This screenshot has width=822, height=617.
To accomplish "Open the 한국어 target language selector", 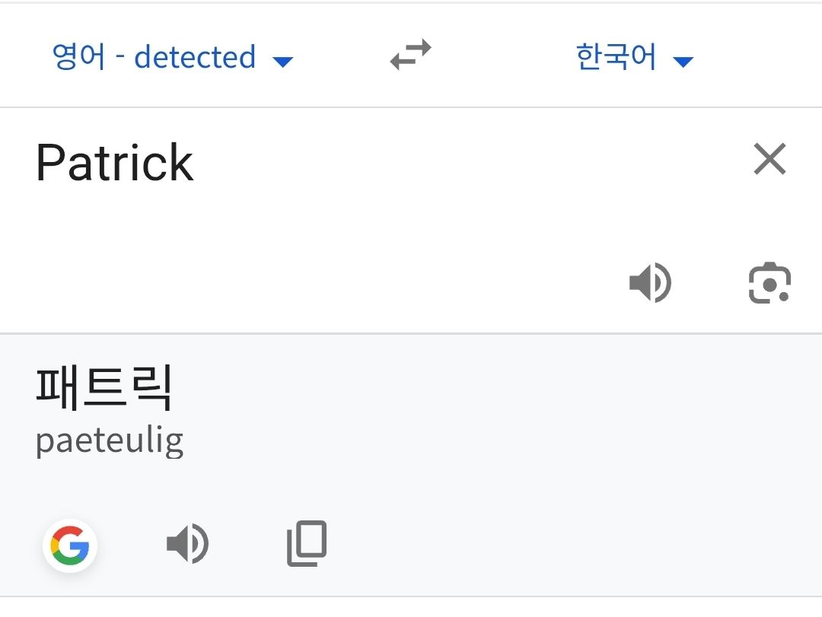I will tap(616, 57).
